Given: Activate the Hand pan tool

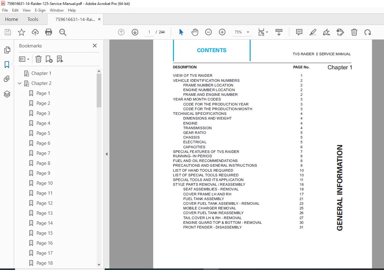Looking at the screenshot, I should (x=195, y=32).
